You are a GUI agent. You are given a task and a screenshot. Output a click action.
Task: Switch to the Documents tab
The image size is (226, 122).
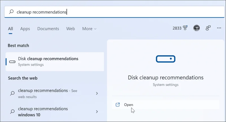[x=48, y=29]
